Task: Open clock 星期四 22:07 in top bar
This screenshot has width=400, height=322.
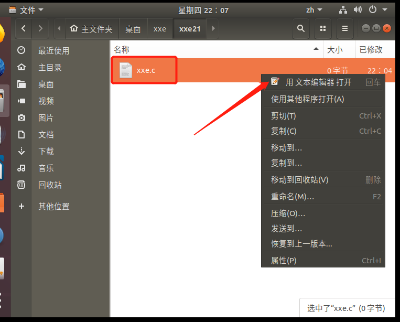Action: (203, 10)
